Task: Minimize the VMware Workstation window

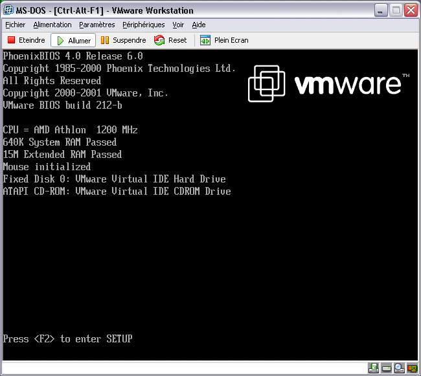Action: coord(380,10)
